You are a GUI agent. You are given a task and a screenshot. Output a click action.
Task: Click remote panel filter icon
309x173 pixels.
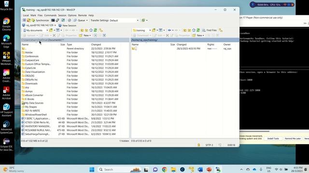point(161,30)
